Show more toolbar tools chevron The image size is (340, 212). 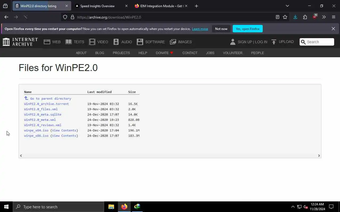point(324,17)
